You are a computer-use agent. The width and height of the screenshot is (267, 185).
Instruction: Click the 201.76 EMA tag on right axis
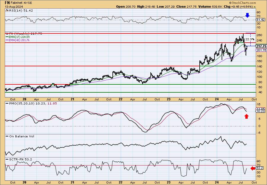[x=261, y=50]
